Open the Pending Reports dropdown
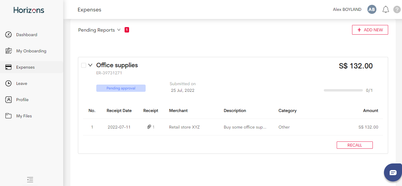 pyautogui.click(x=99, y=30)
